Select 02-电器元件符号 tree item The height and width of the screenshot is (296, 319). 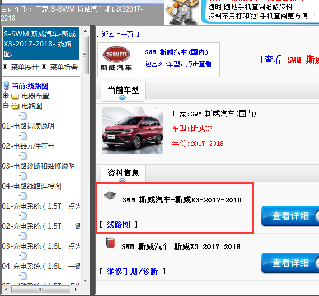tap(28, 146)
